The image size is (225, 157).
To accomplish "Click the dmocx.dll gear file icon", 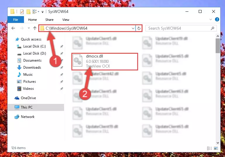I will click(x=78, y=60).
